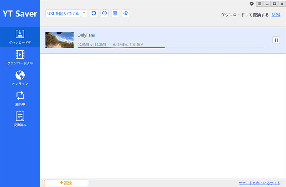Show the 変換済み tab

pyautogui.click(x=20, y=119)
